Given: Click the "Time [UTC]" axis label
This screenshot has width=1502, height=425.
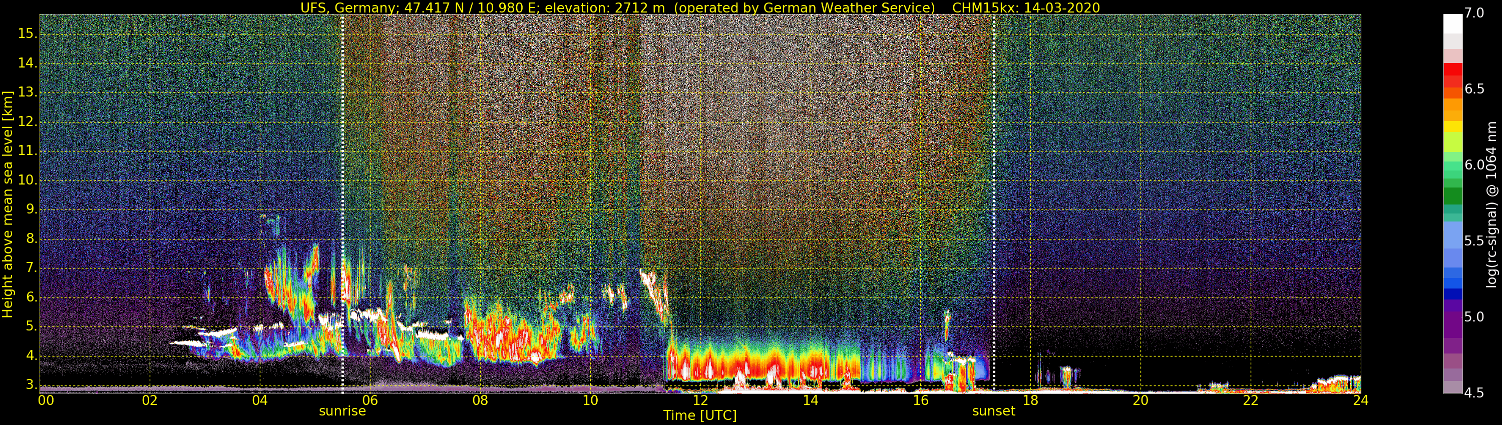Looking at the screenshot, I should coord(700,415).
